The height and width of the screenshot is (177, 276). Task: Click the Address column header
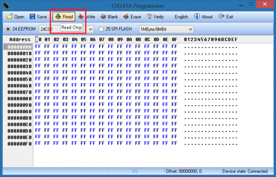20,39
